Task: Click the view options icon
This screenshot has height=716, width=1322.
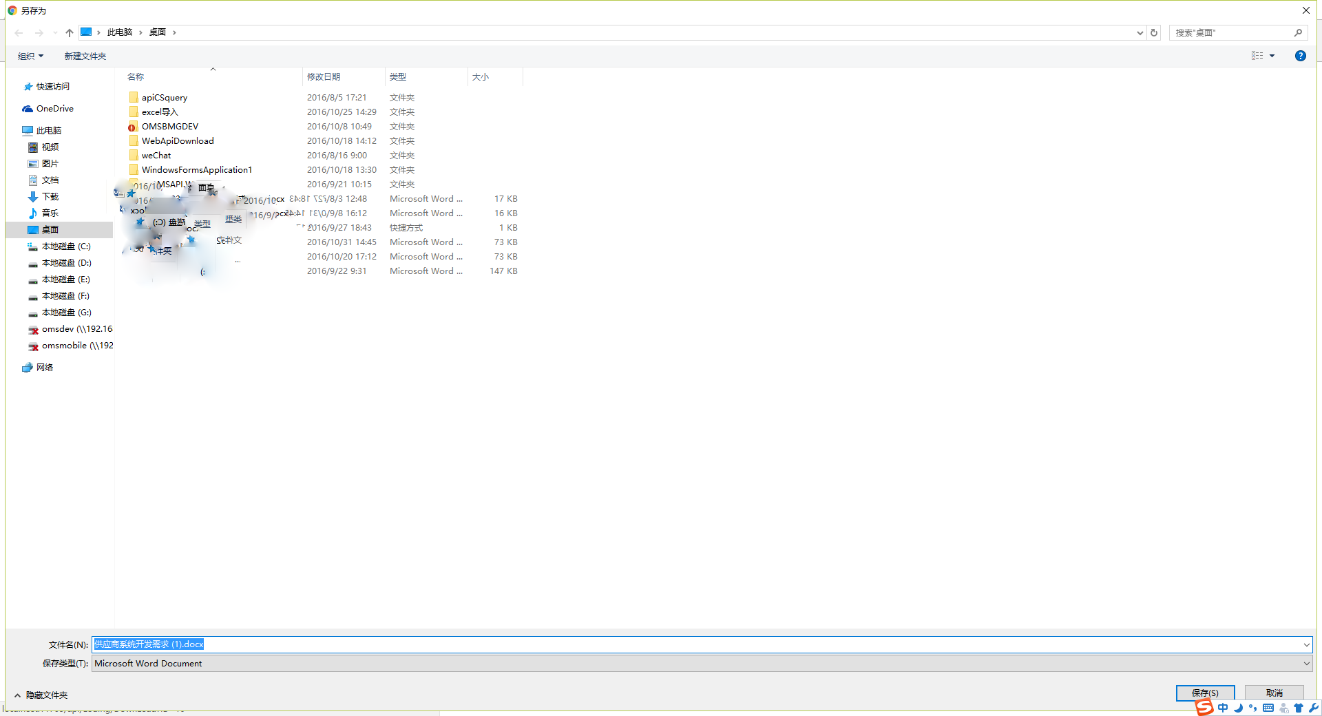Action: coord(1257,56)
